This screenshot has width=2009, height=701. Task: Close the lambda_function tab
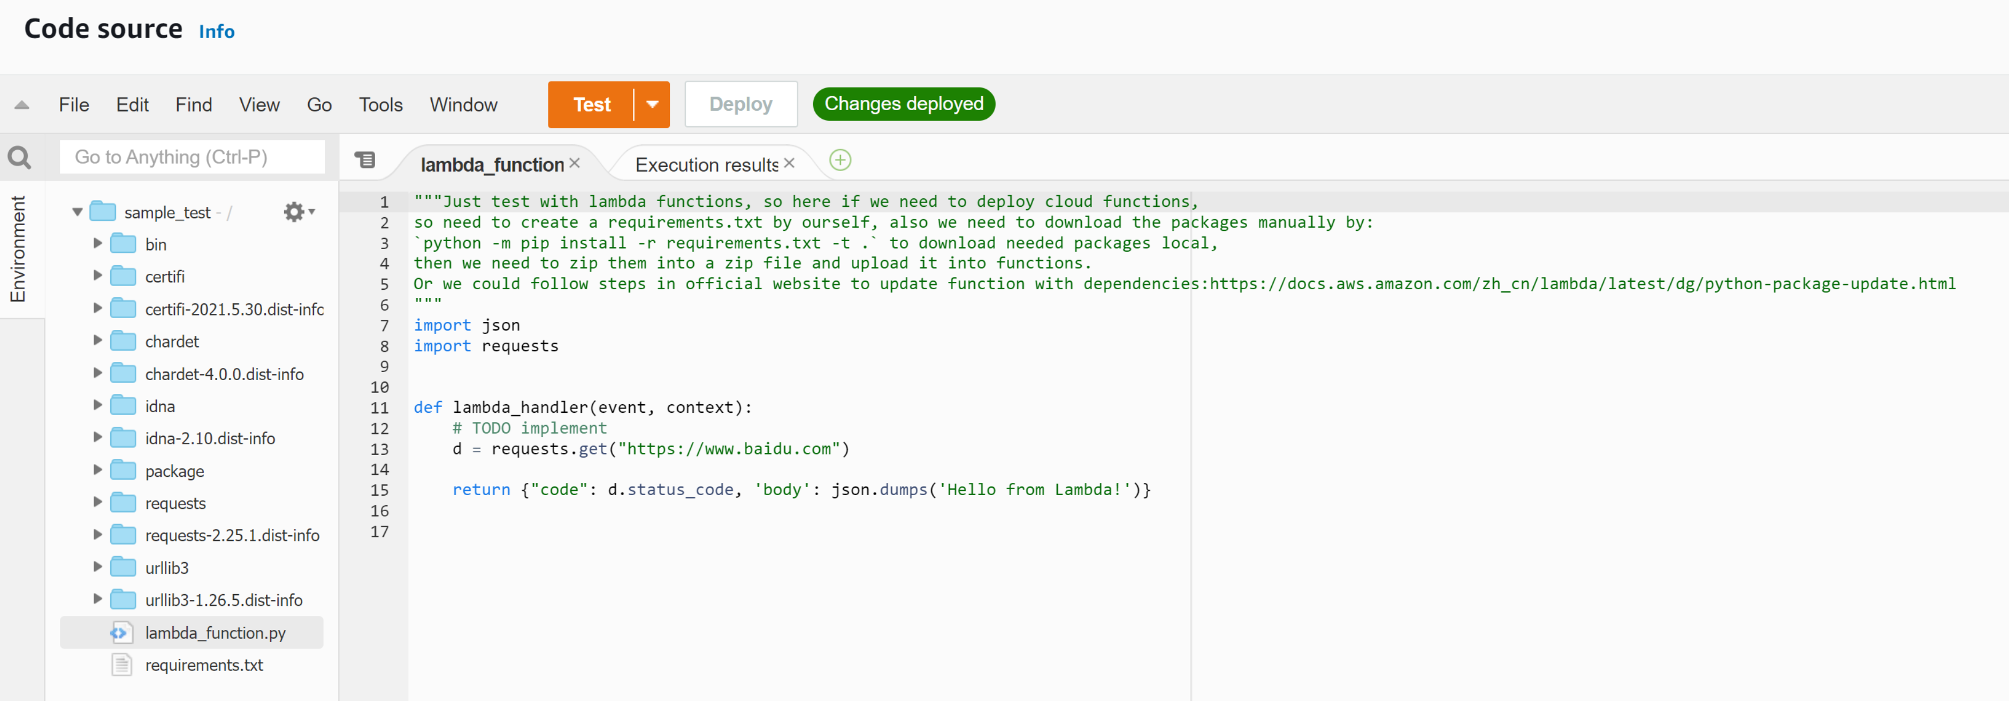(x=574, y=163)
